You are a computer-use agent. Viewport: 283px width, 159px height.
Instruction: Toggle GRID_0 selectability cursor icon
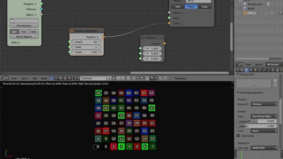[276, 13]
